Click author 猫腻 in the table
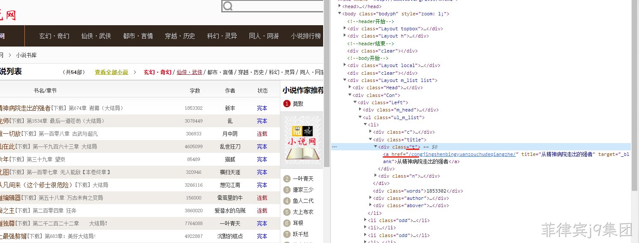 coord(230,159)
